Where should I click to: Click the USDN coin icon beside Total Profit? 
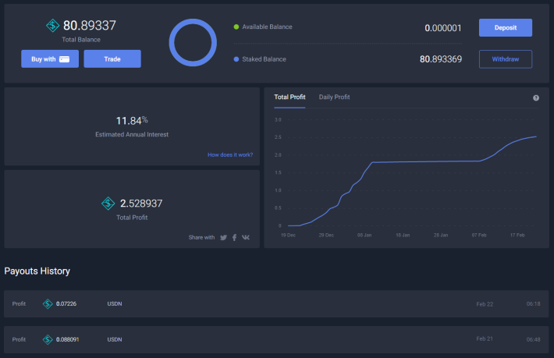point(108,204)
